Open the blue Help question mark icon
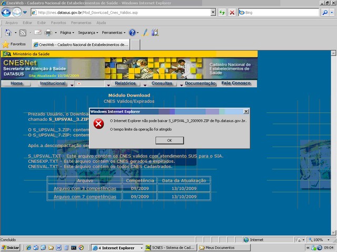 [x=132, y=33]
